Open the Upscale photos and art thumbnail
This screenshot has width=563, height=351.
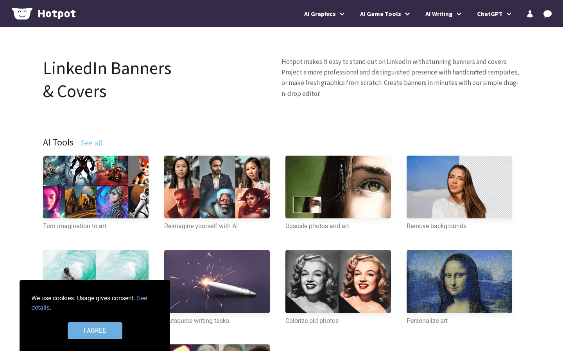coord(338,187)
